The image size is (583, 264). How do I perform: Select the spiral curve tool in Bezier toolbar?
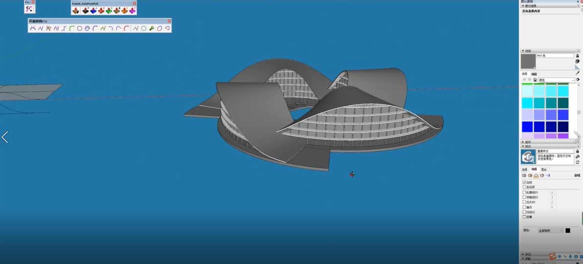tap(87, 28)
